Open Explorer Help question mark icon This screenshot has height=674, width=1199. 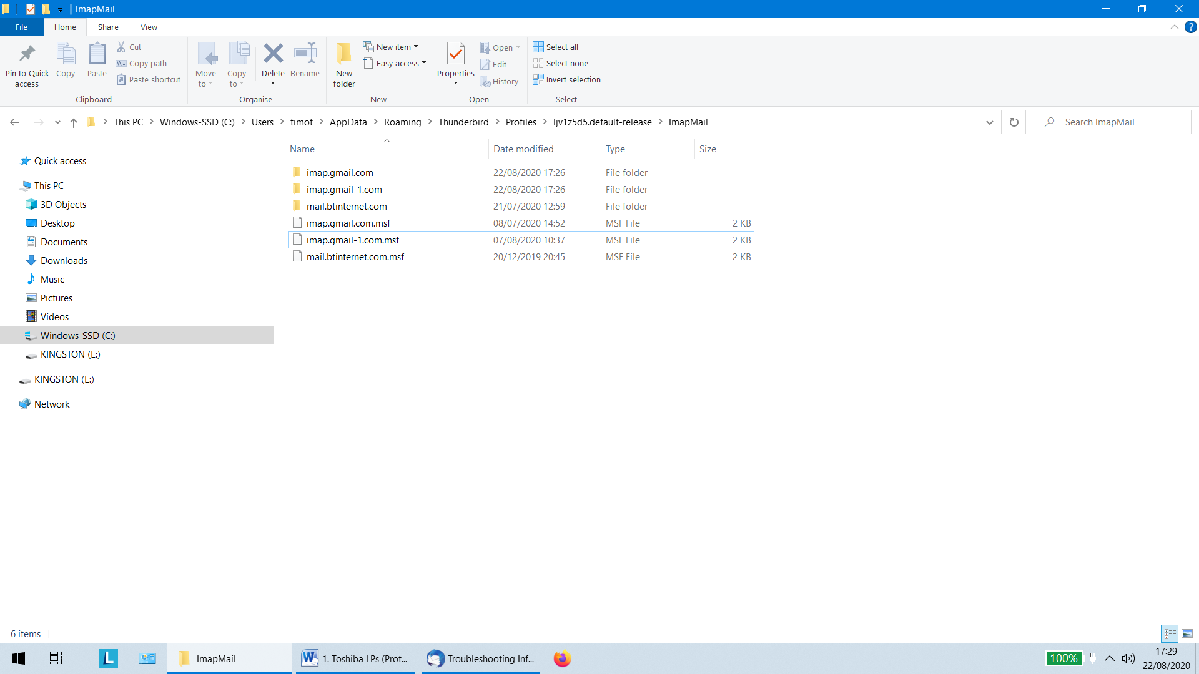(x=1191, y=27)
